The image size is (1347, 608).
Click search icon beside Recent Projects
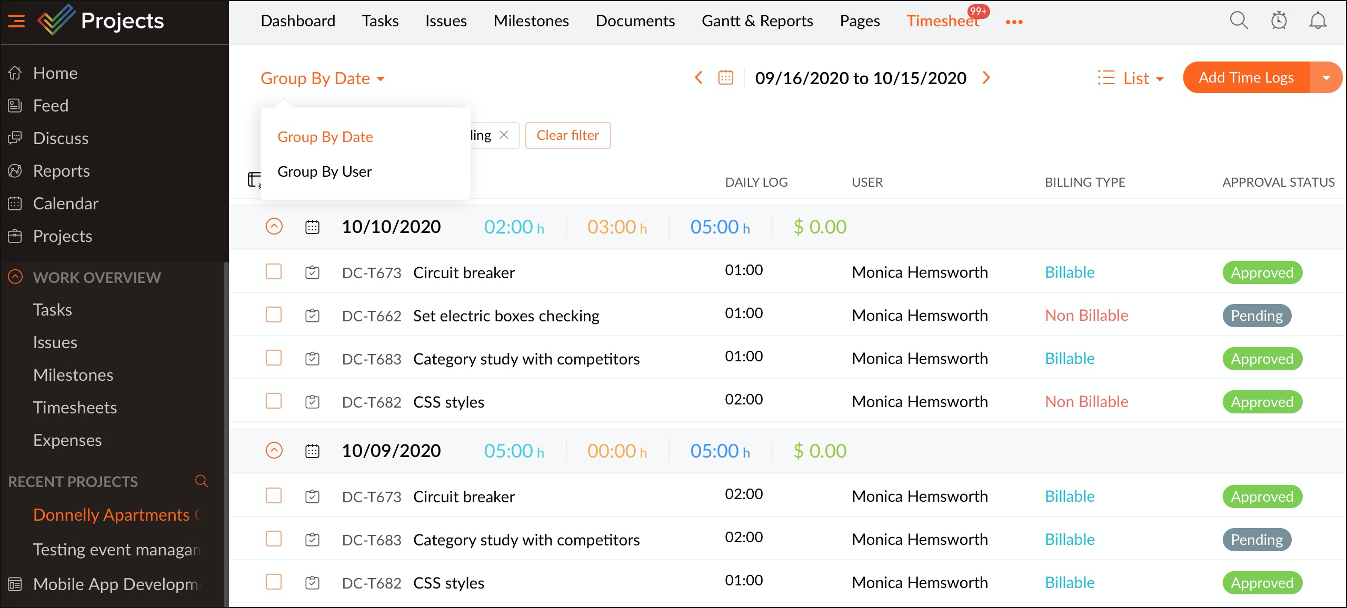click(201, 481)
